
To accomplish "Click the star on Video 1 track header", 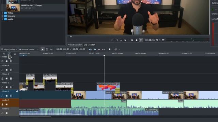I will click(x=17, y=91).
